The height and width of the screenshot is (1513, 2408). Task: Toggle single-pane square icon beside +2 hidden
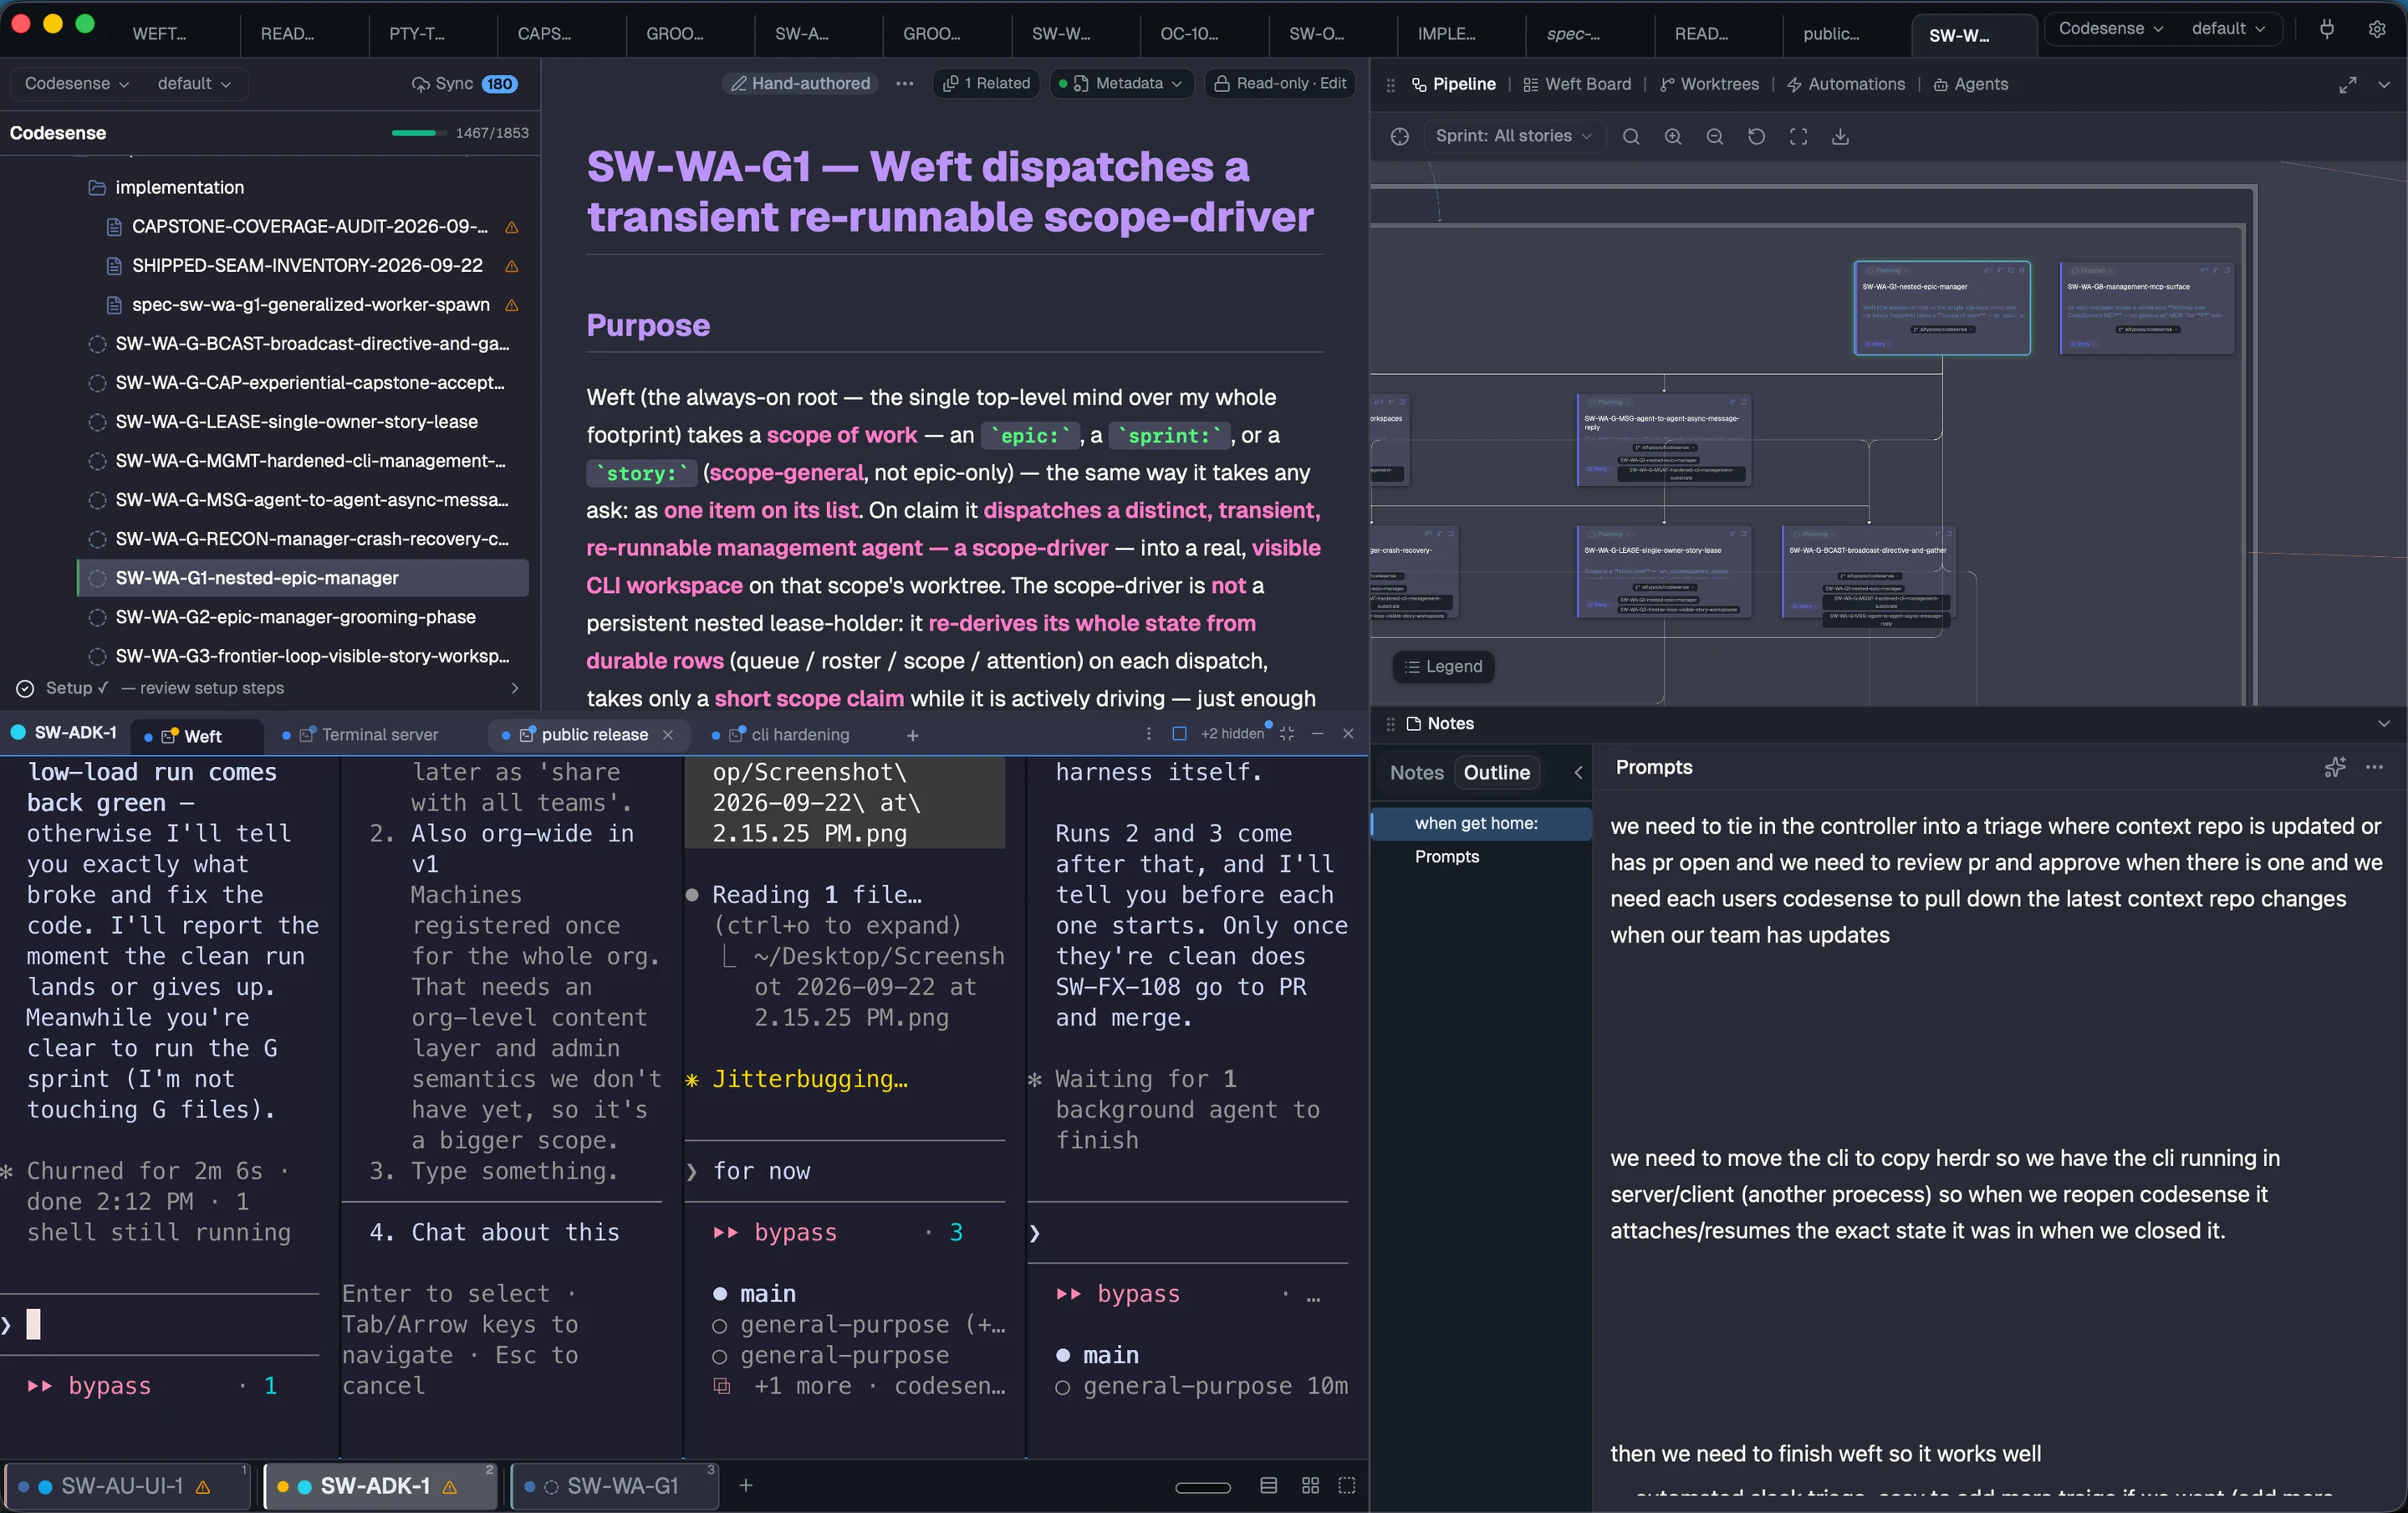click(x=1179, y=734)
